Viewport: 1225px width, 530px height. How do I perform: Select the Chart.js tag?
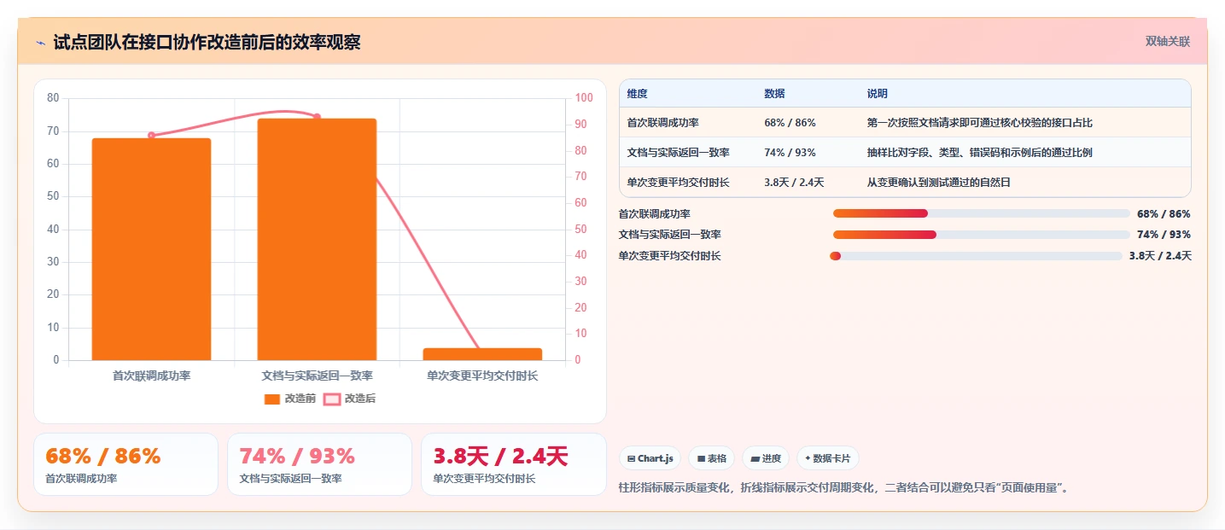650,458
